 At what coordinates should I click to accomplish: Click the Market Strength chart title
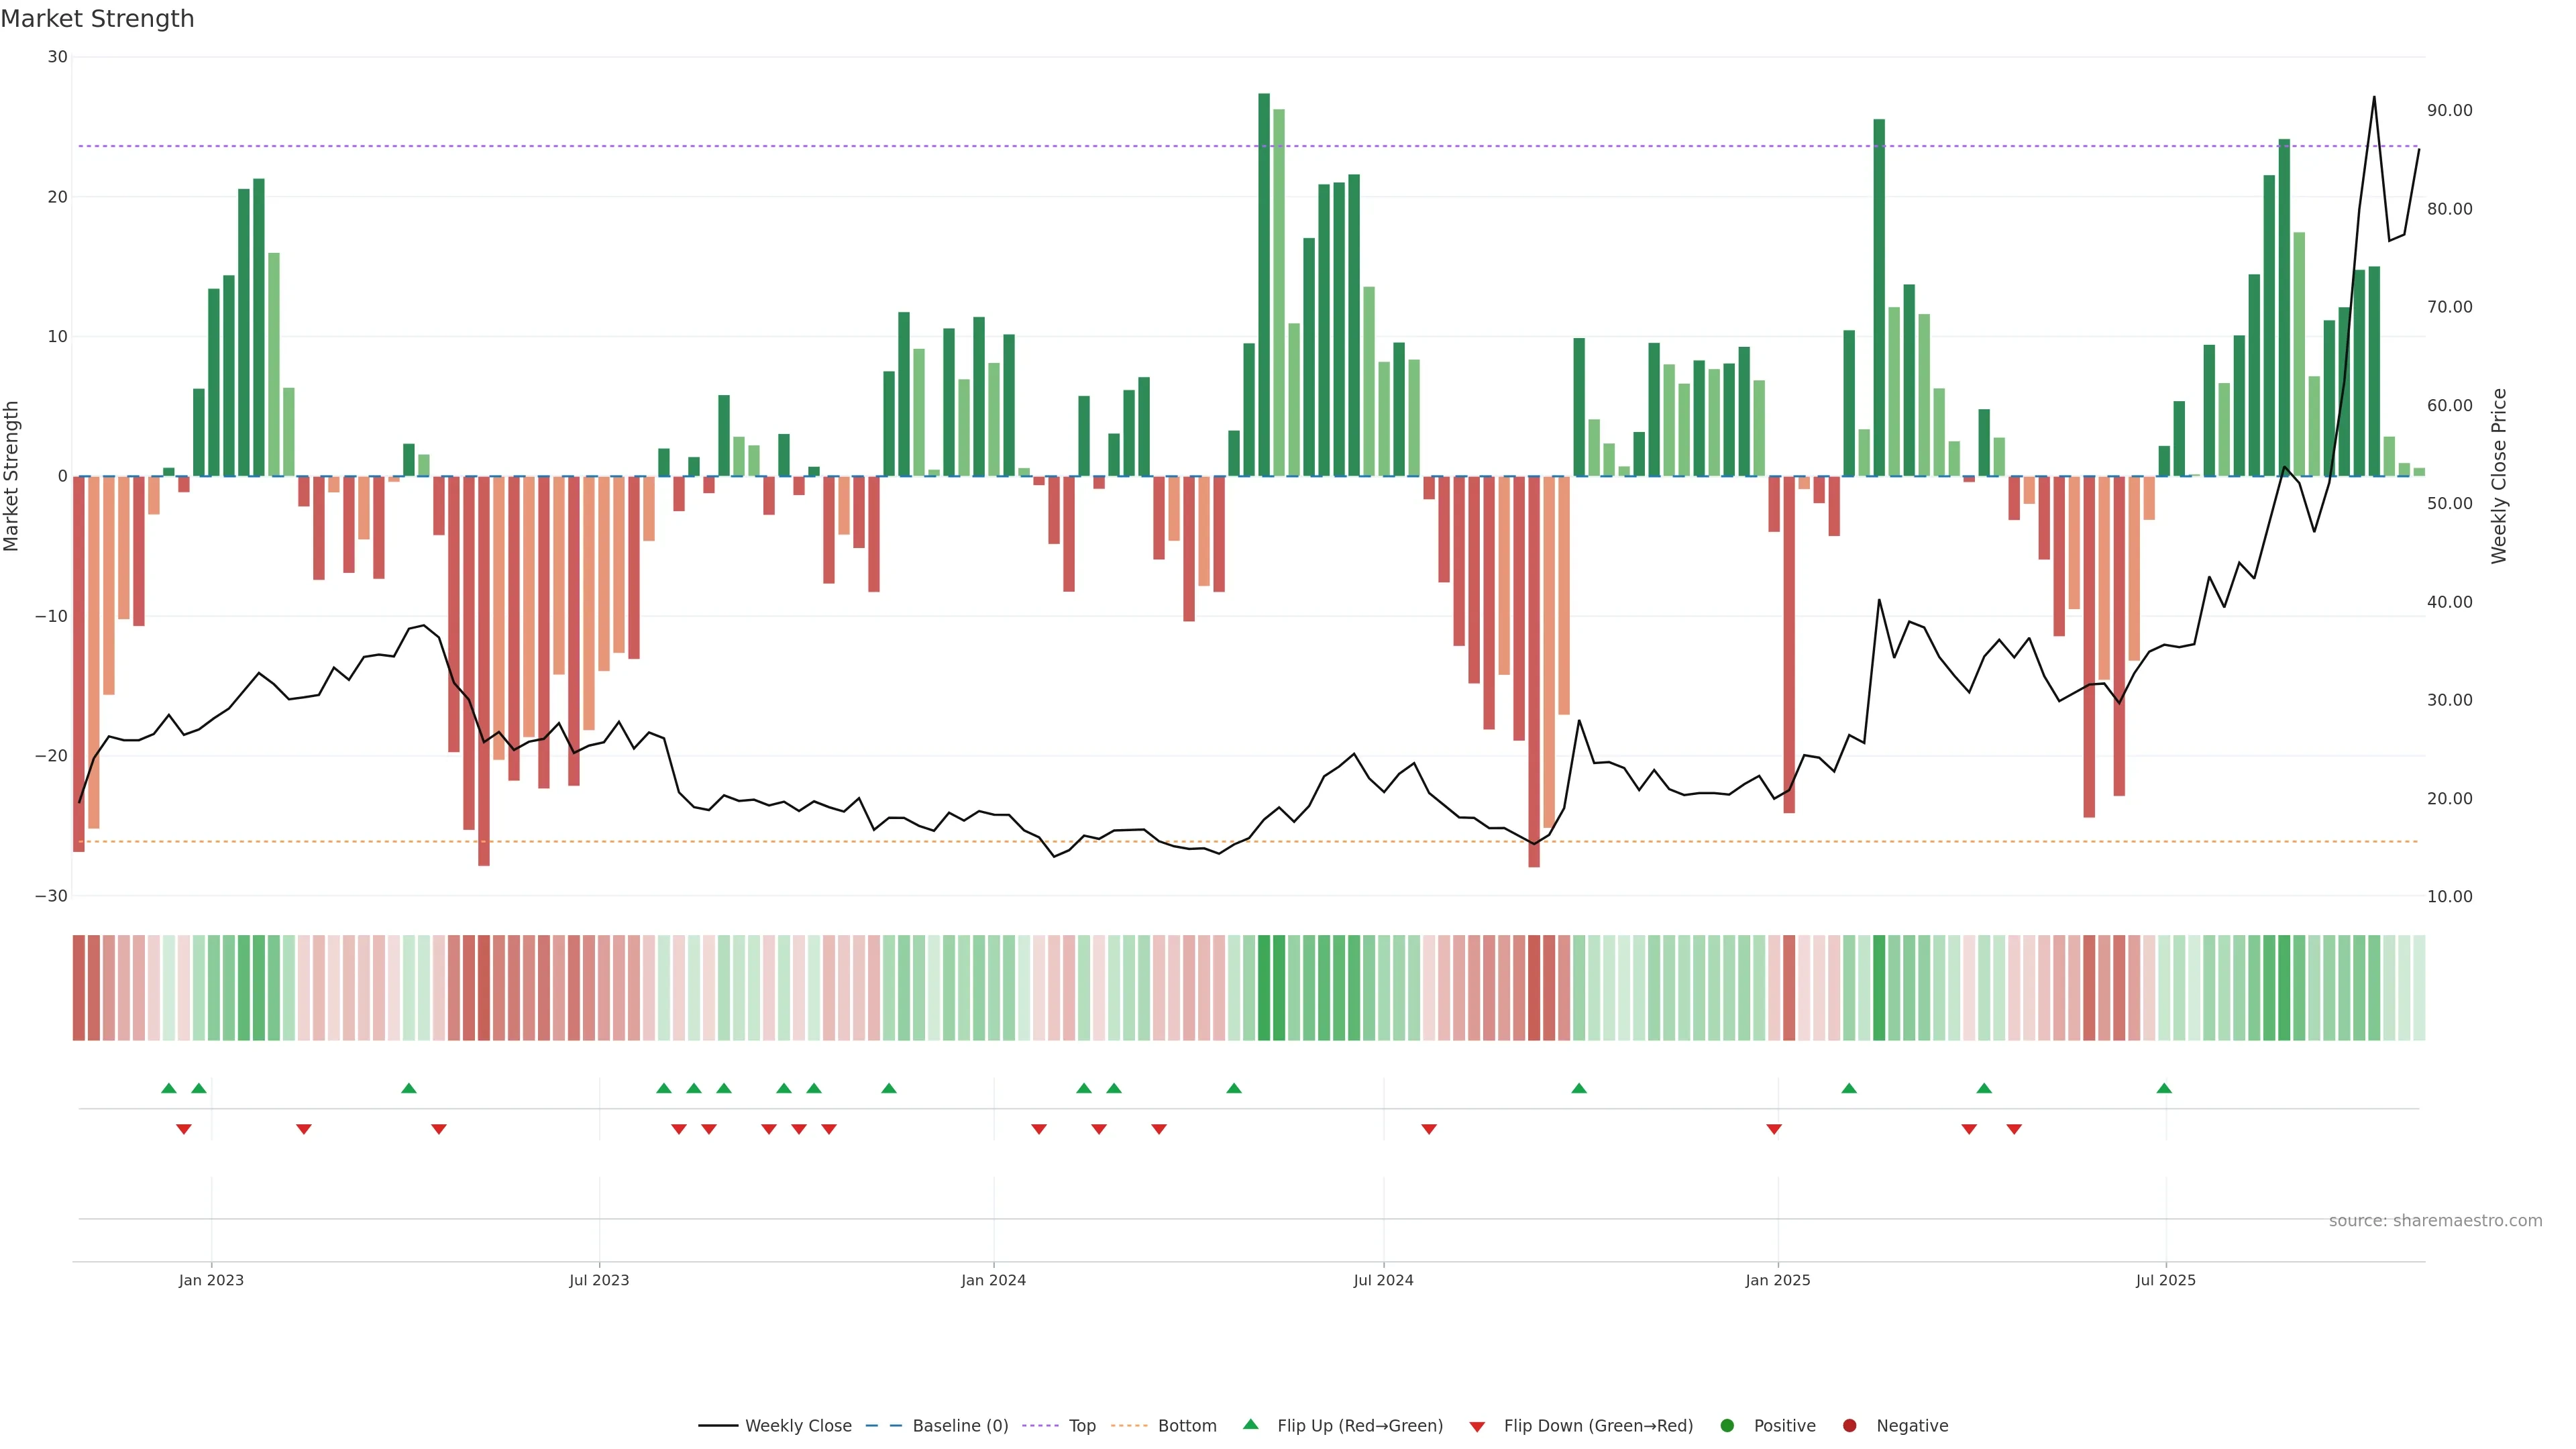(97, 19)
